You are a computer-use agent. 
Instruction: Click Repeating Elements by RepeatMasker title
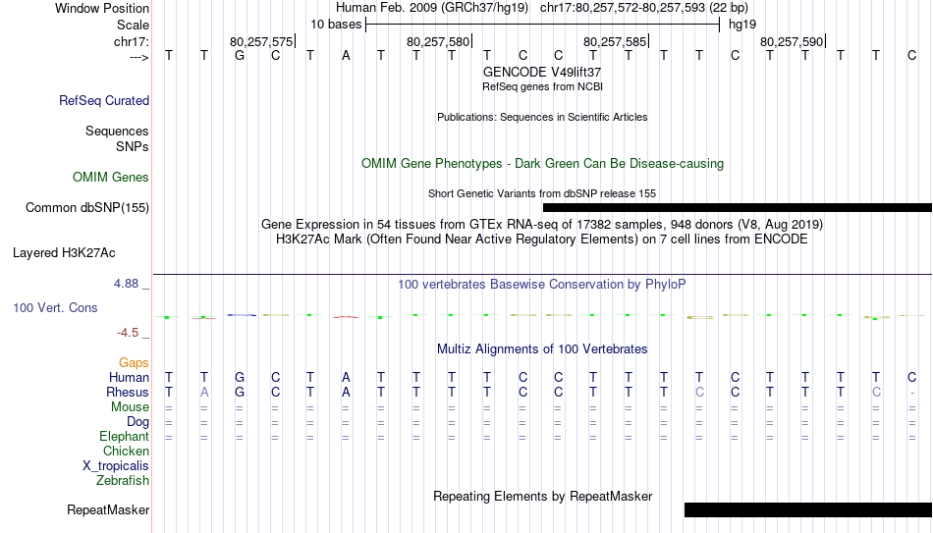[x=542, y=496]
